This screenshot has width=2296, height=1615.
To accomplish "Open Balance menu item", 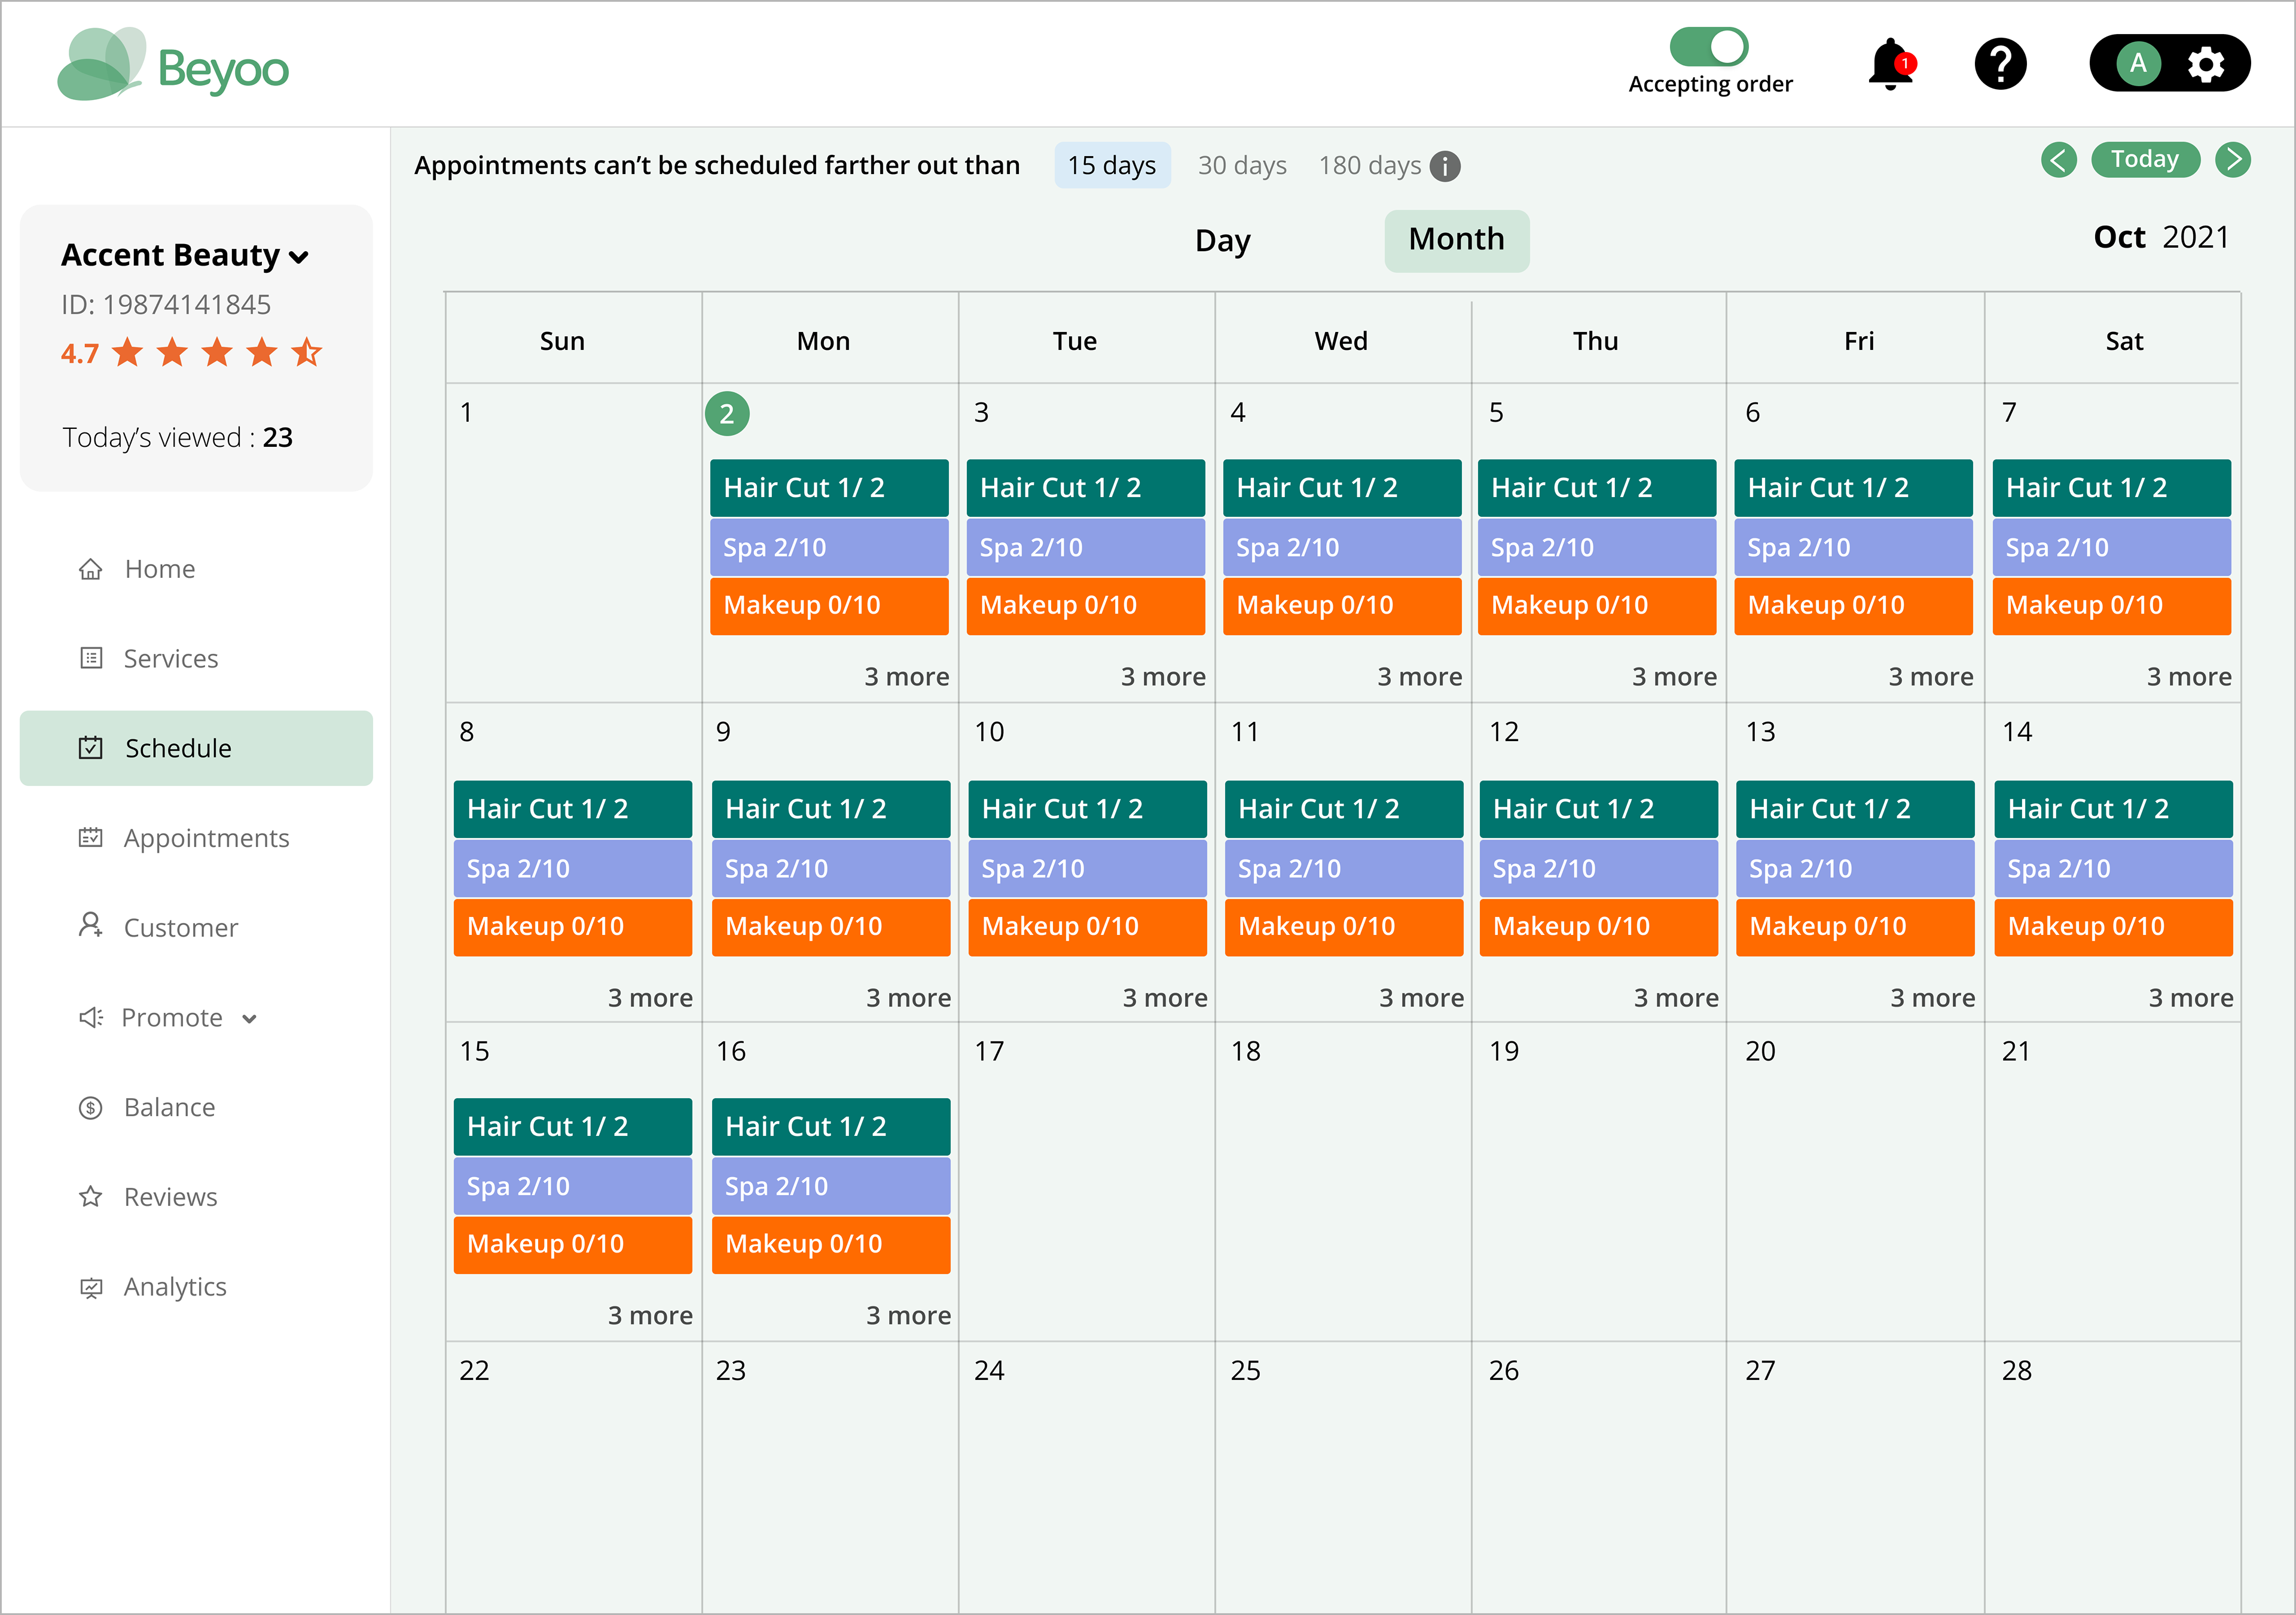I will click(x=170, y=1108).
